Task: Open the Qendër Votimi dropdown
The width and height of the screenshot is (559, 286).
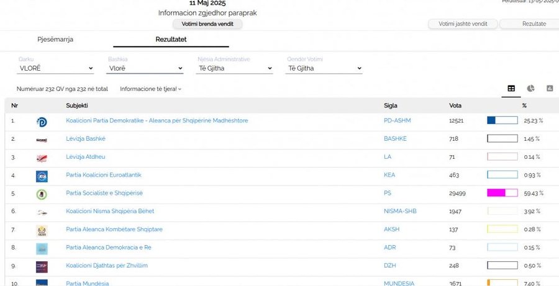Action: point(324,68)
